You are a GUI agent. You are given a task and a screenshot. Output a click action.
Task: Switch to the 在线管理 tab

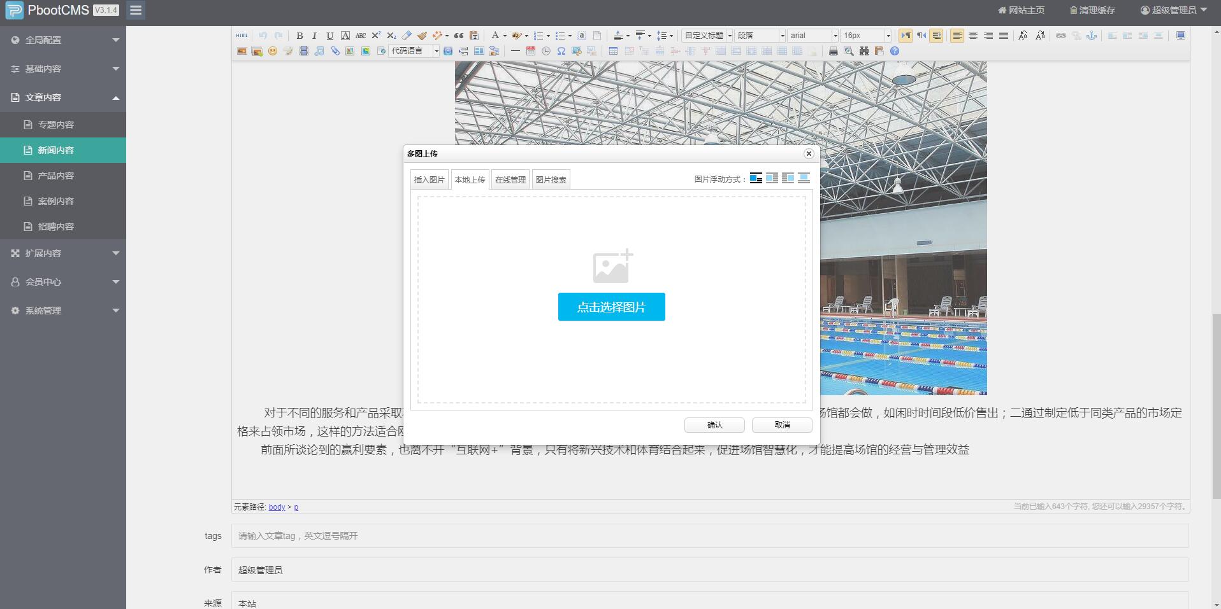(510, 179)
